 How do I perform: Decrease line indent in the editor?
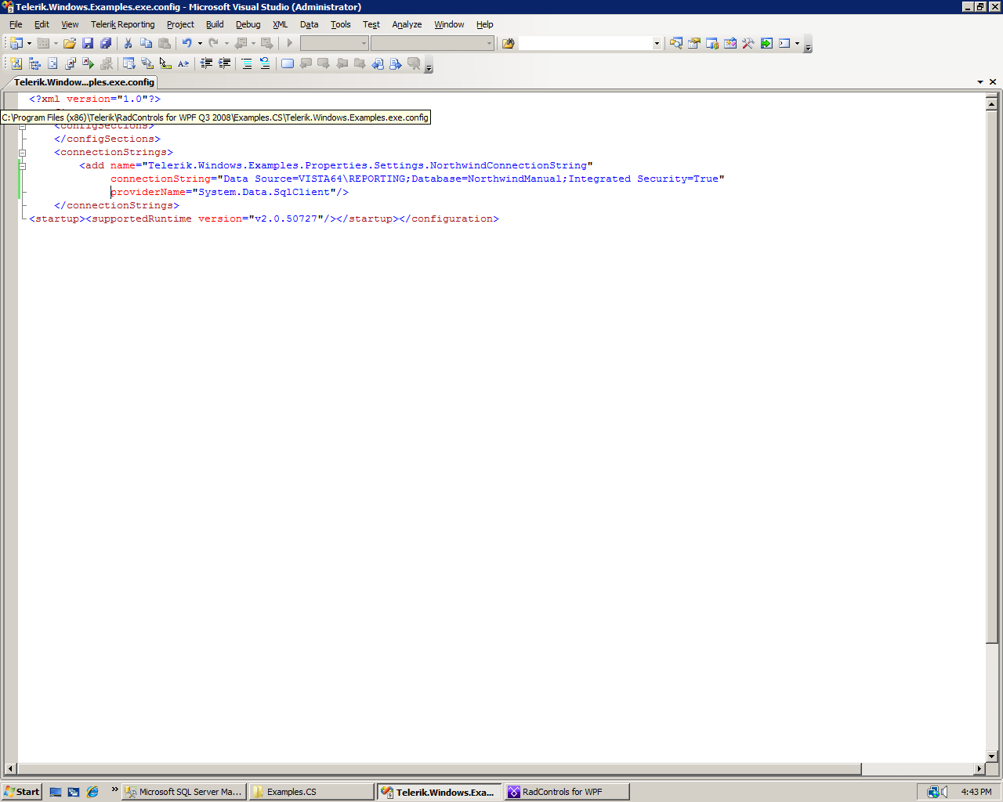tap(206, 63)
